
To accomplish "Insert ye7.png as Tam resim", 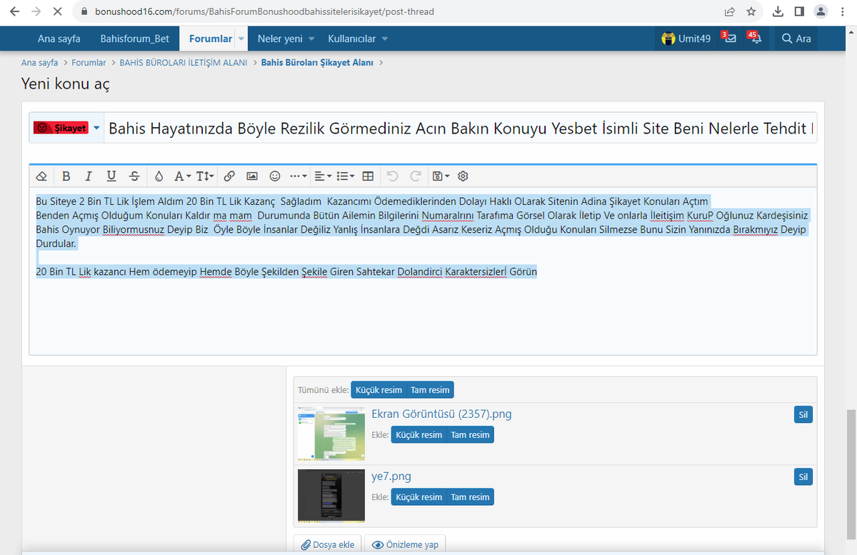I will coord(470,497).
